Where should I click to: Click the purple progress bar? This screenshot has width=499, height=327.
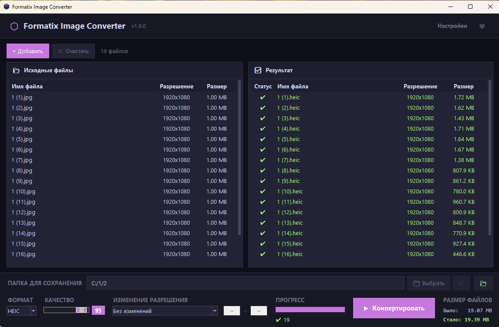pos(310,310)
